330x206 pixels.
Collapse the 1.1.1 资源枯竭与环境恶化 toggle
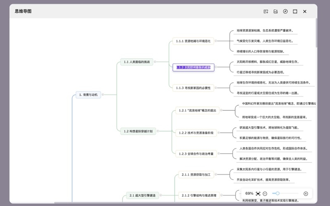click(x=216, y=41)
